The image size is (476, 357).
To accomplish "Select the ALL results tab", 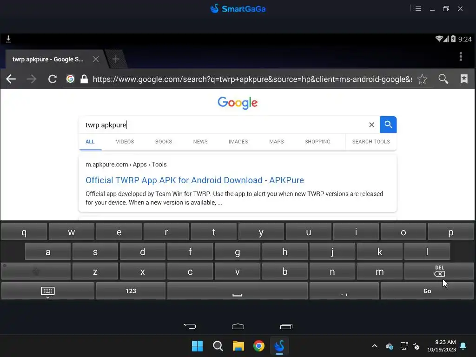I will pos(90,142).
